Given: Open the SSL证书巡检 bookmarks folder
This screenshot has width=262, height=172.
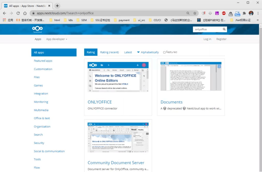Looking at the screenshot, I should [100, 20].
